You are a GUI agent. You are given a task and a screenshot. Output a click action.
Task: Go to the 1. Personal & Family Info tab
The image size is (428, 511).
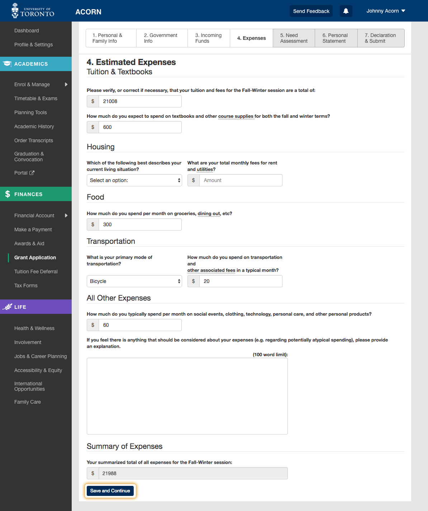pyautogui.click(x=111, y=38)
